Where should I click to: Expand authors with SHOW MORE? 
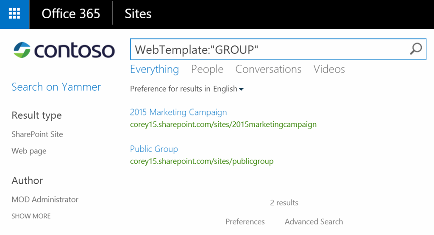pyautogui.click(x=31, y=216)
